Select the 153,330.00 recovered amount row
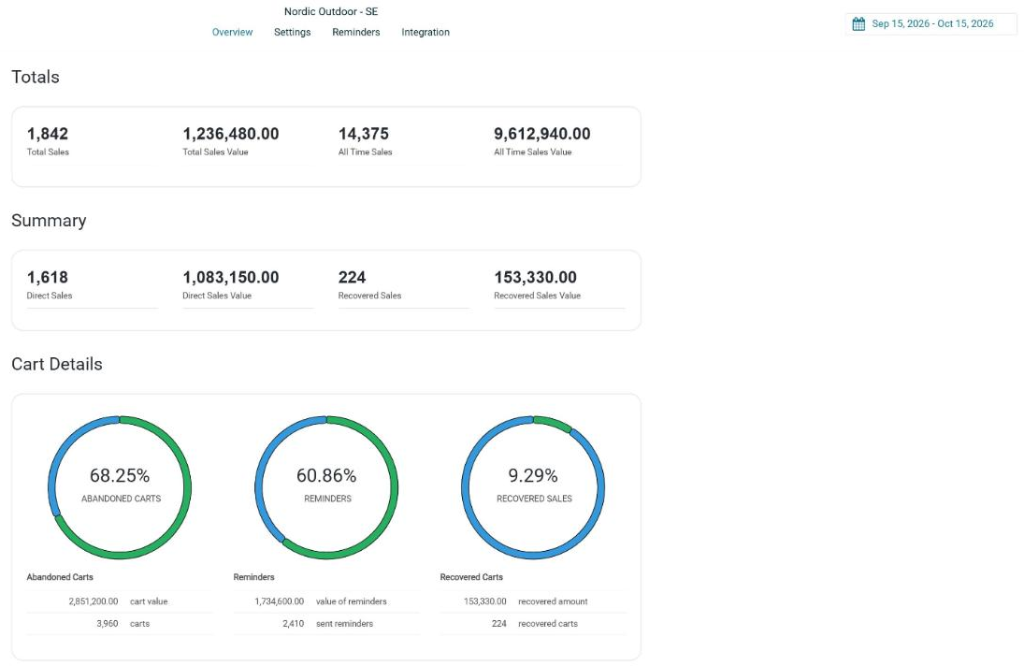 click(x=533, y=601)
